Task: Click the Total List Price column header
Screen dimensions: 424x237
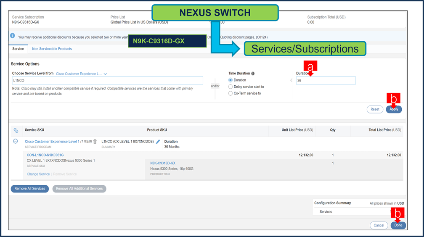Action: pos(385,130)
